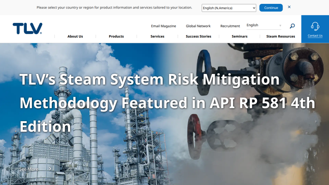Expand the English language dropdown
The height and width of the screenshot is (185, 329).
point(264,26)
